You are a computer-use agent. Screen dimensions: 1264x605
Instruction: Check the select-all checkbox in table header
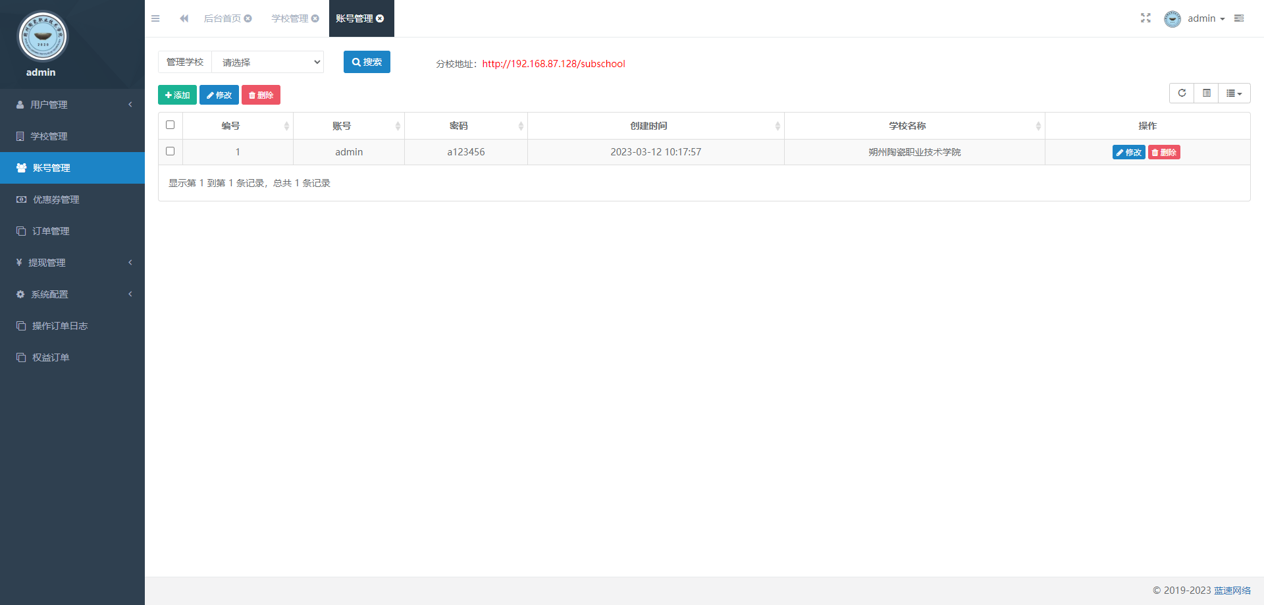click(x=171, y=125)
